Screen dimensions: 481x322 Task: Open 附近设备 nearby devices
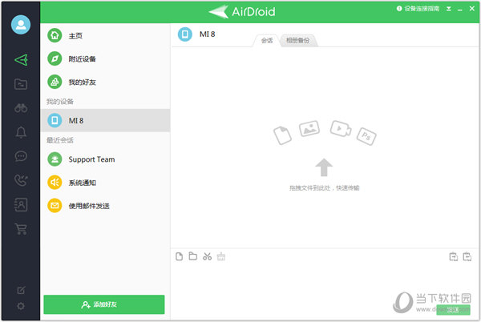[105, 58]
